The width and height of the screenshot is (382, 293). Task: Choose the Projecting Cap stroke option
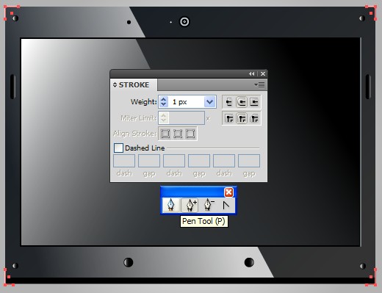click(254, 102)
